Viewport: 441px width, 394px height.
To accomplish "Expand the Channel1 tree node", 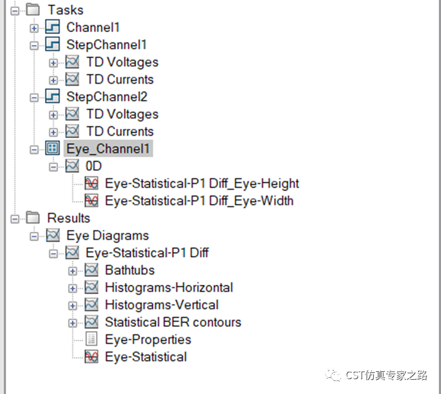I will (33, 28).
